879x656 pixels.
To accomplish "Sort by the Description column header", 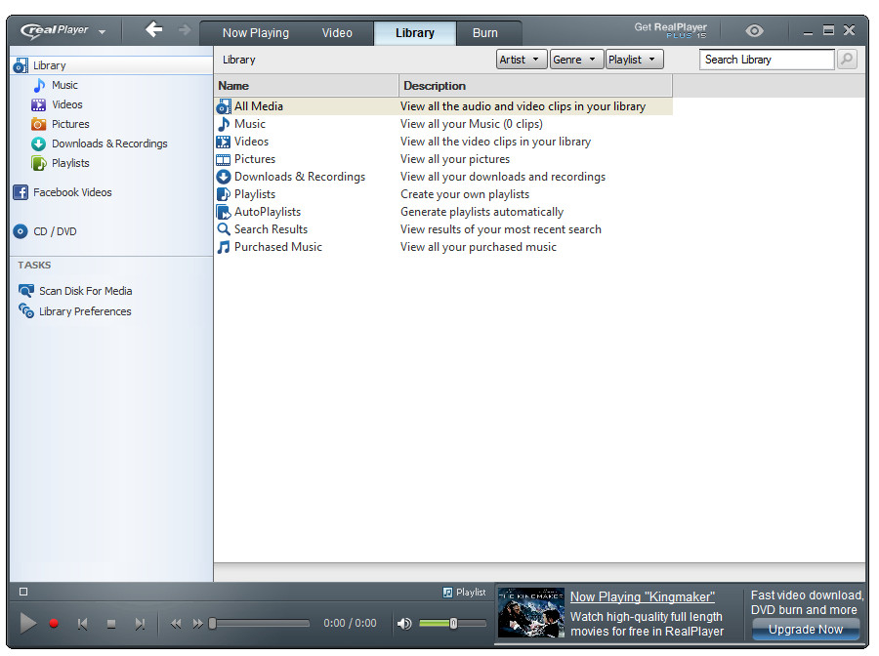I will 535,86.
